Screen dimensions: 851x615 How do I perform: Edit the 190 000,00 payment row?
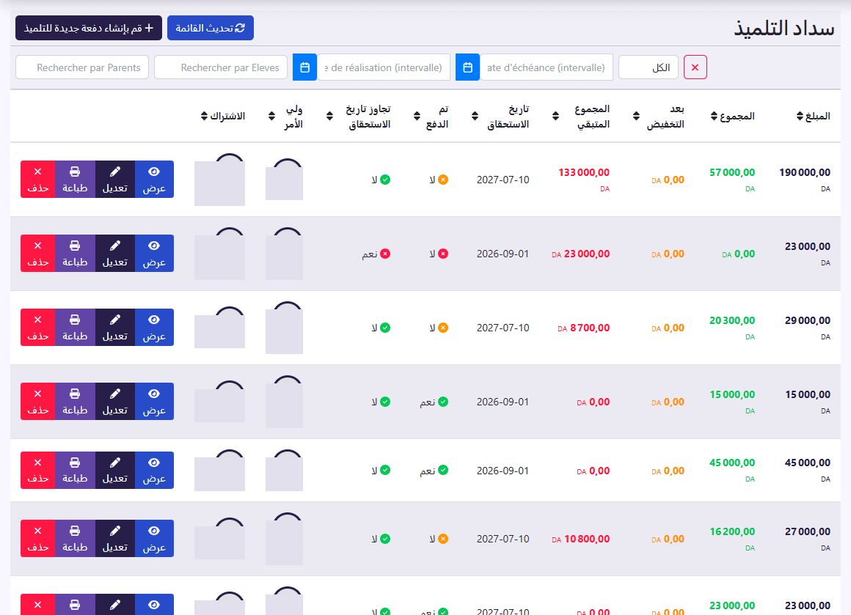point(115,179)
